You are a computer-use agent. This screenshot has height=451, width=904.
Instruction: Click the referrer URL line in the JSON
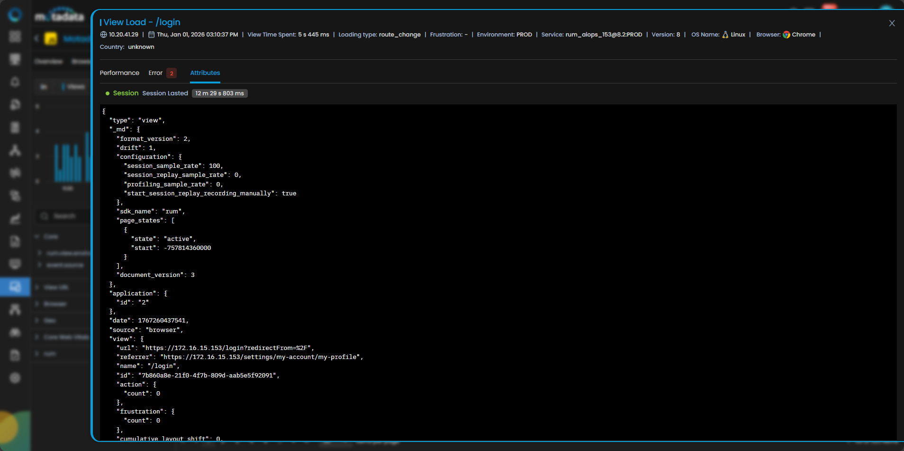[240, 357]
